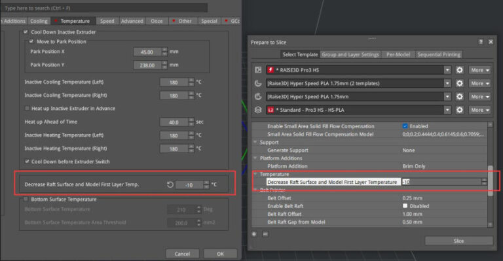Click the Slice button
The width and height of the screenshot is (503, 261).
click(458, 241)
